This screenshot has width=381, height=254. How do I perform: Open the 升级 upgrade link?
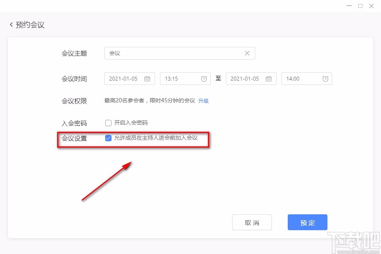pyautogui.click(x=203, y=101)
